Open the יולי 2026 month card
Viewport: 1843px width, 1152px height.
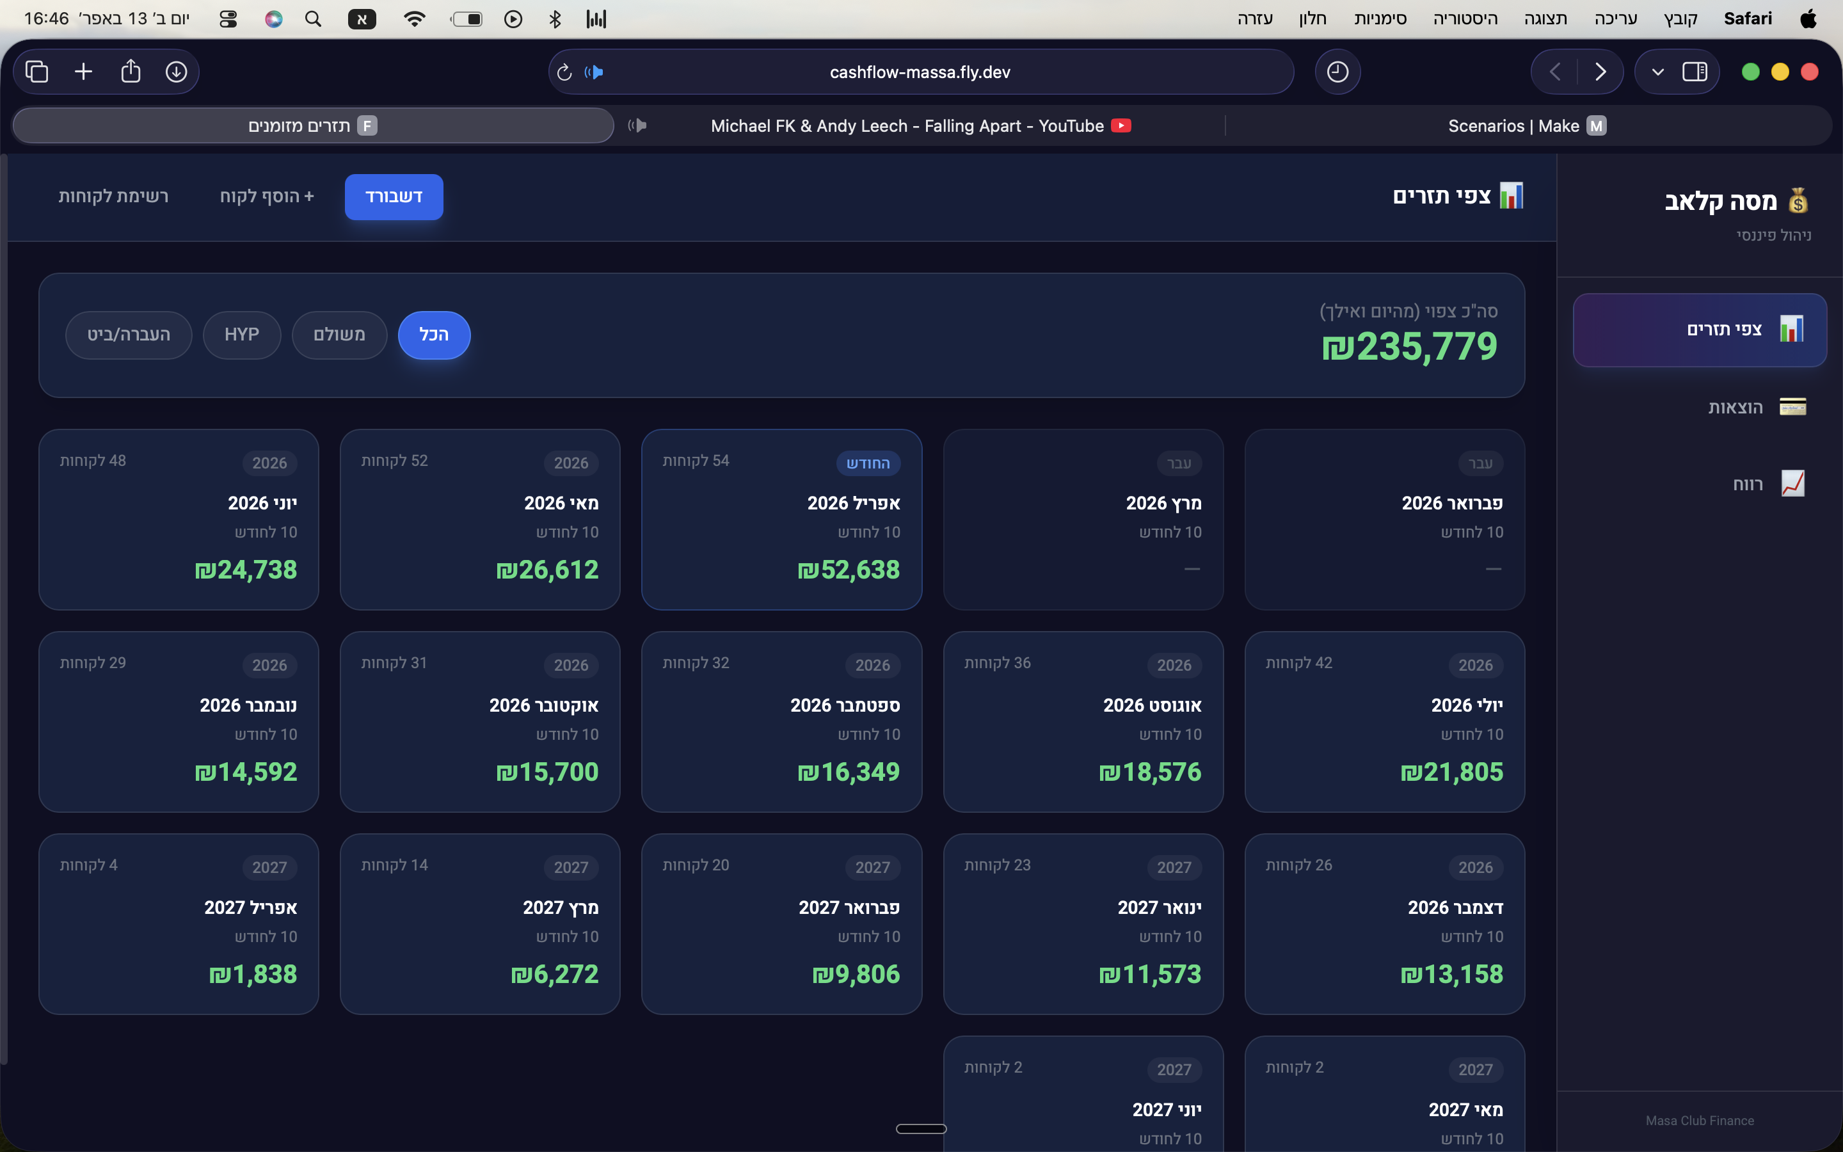point(1385,721)
